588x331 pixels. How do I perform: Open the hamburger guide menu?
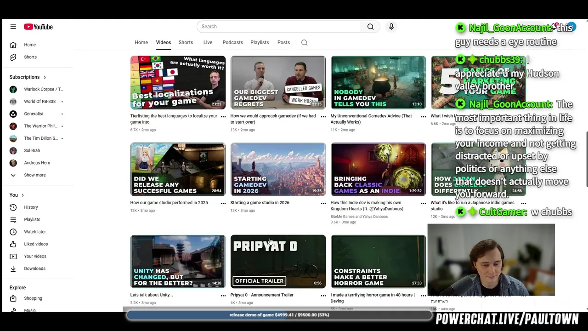click(x=13, y=27)
